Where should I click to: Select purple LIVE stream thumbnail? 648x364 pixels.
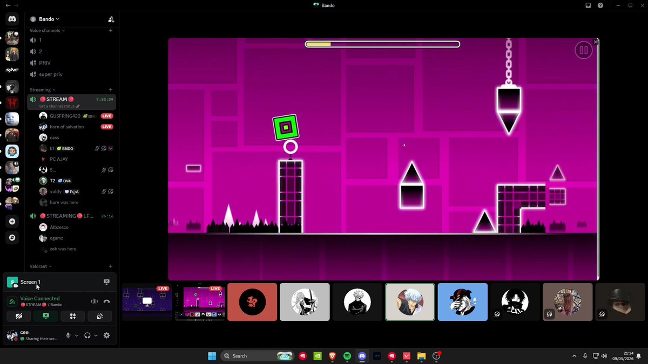147,301
